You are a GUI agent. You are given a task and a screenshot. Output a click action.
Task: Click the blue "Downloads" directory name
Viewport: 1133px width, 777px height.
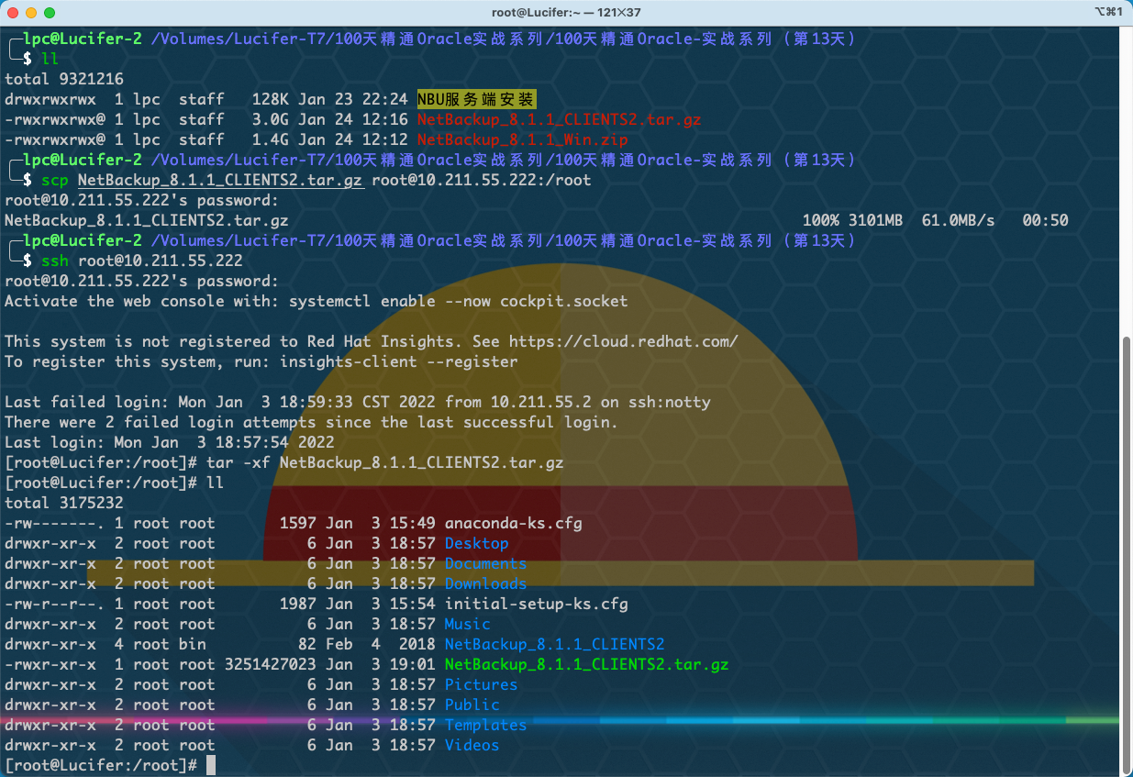(x=486, y=583)
